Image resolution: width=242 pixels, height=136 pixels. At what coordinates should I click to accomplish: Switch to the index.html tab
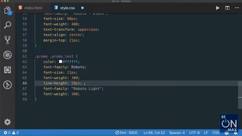(33, 8)
